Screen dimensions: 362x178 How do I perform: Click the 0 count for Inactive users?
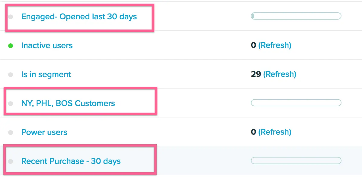[253, 45]
